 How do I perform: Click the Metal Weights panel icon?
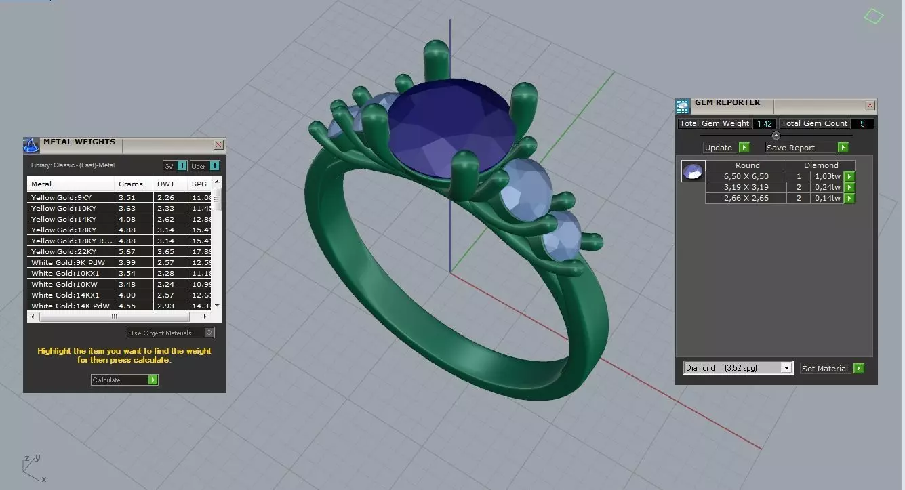tap(31, 145)
